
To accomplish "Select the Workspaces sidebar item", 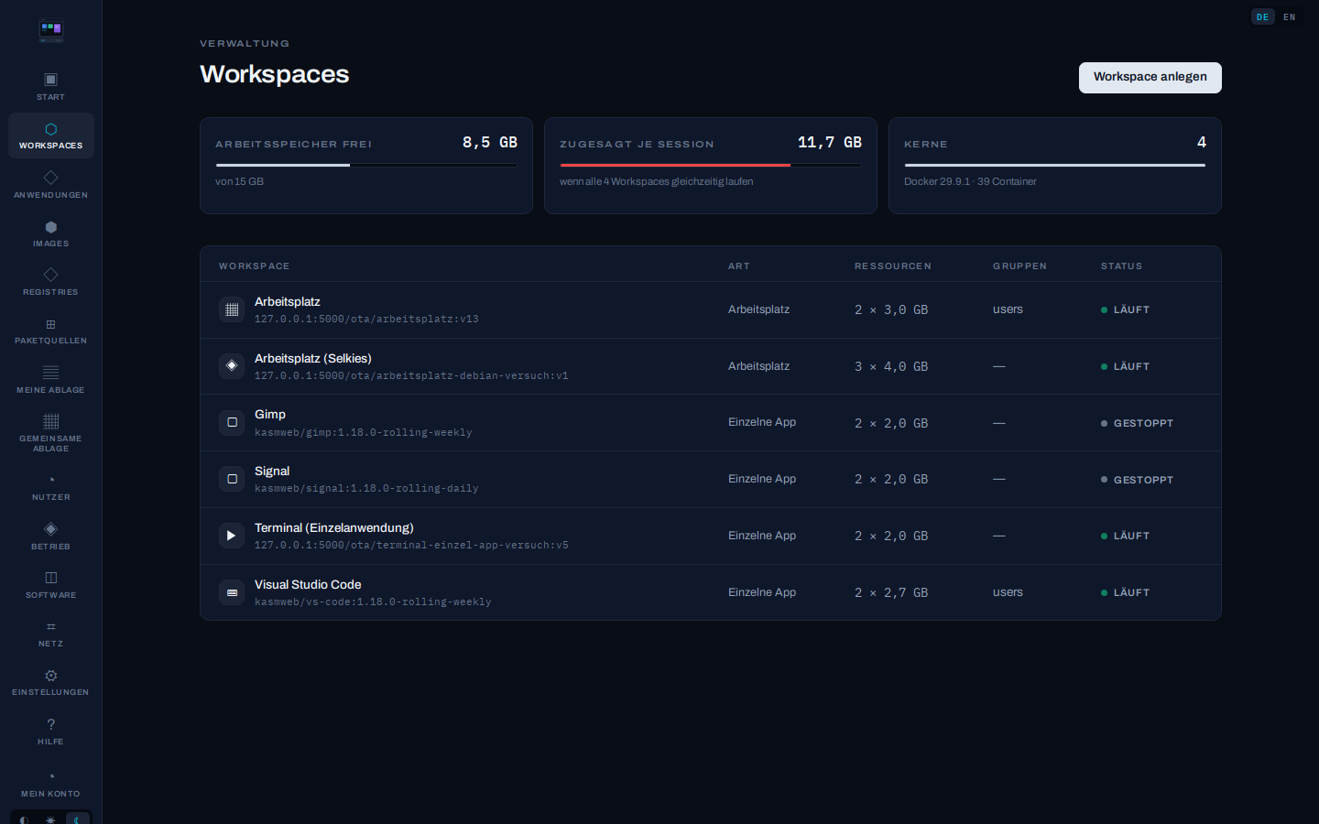I will [51, 136].
